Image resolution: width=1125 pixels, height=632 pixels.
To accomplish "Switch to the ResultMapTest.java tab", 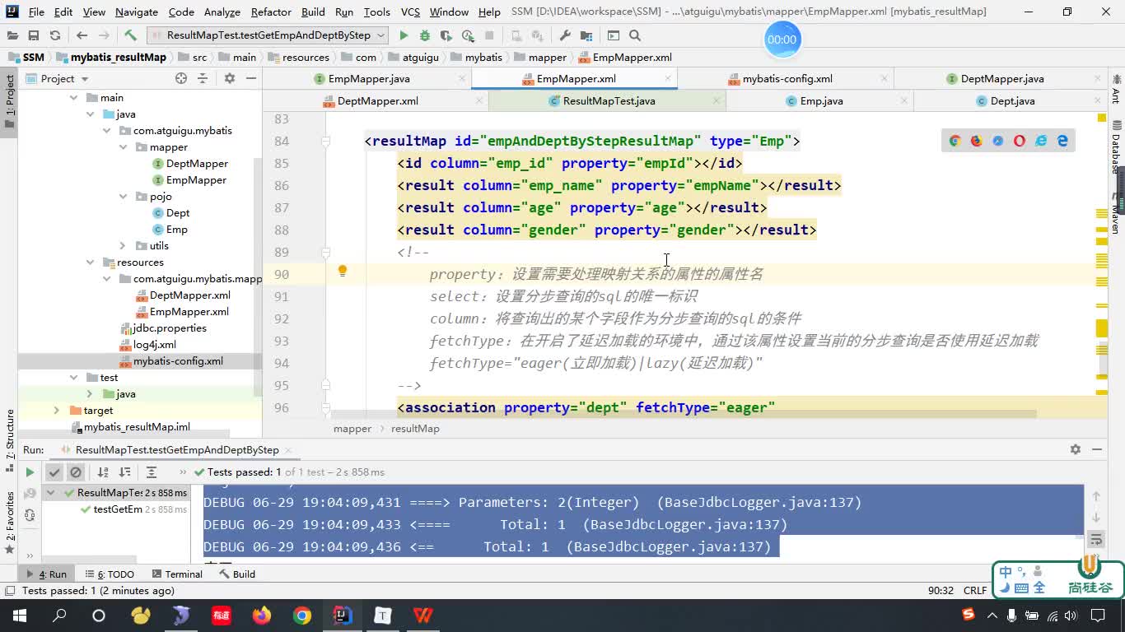I will [608, 101].
